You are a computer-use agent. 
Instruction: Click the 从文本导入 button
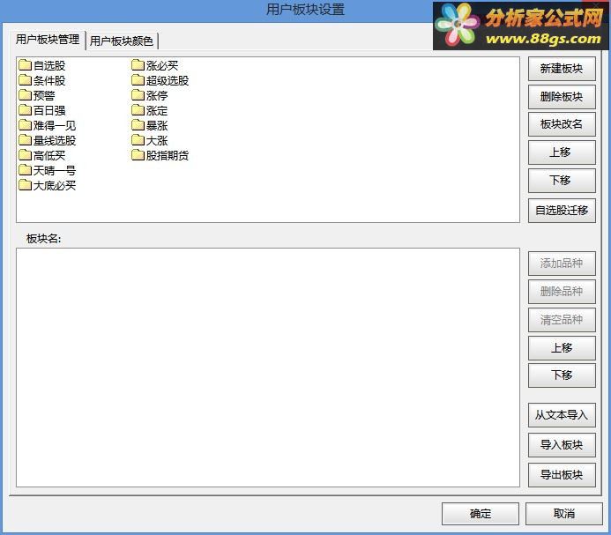(x=562, y=415)
